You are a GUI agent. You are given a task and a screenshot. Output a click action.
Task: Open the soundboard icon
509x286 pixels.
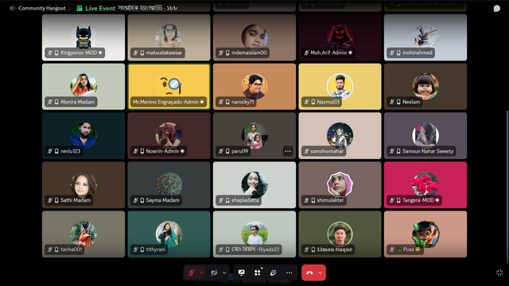pos(274,272)
